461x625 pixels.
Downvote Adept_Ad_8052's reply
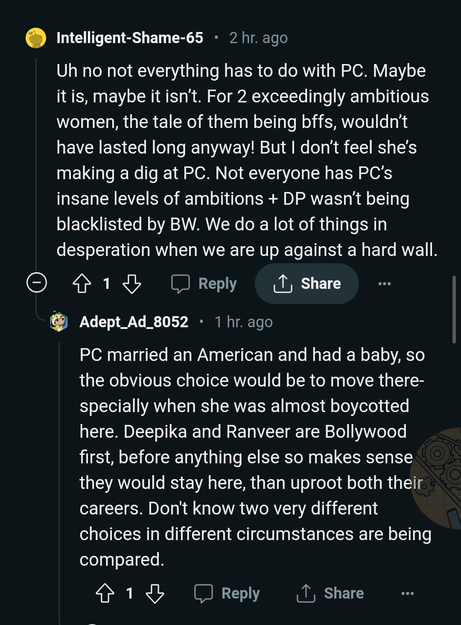pyautogui.click(x=155, y=593)
